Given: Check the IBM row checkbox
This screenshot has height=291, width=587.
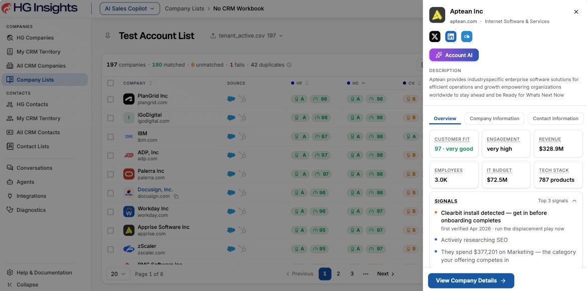Looking at the screenshot, I should click(x=110, y=137).
